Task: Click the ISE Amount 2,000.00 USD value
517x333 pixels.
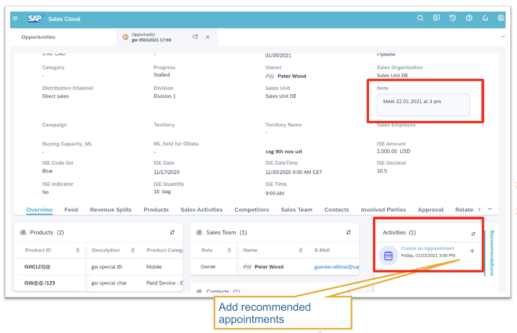Action: click(x=393, y=151)
